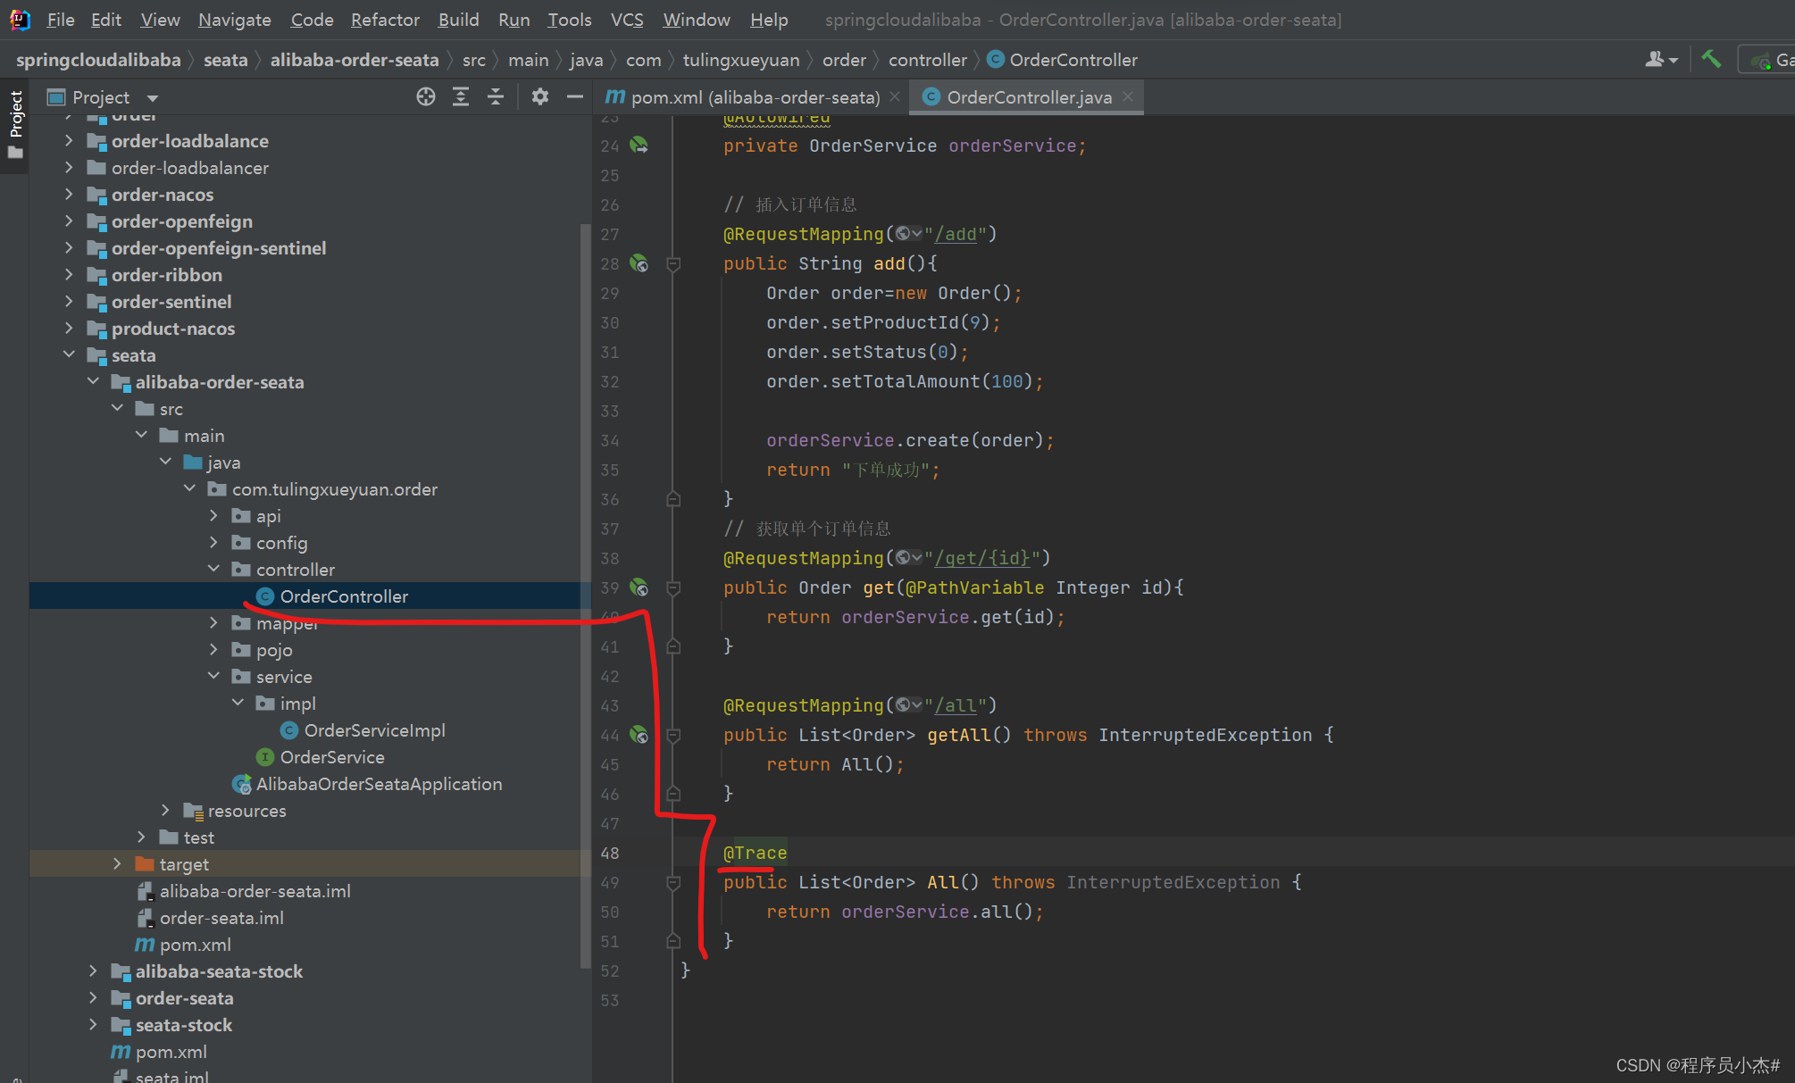Click the request mapping gutter icon on line 44
Screen dimensions: 1795x1083
click(639, 735)
